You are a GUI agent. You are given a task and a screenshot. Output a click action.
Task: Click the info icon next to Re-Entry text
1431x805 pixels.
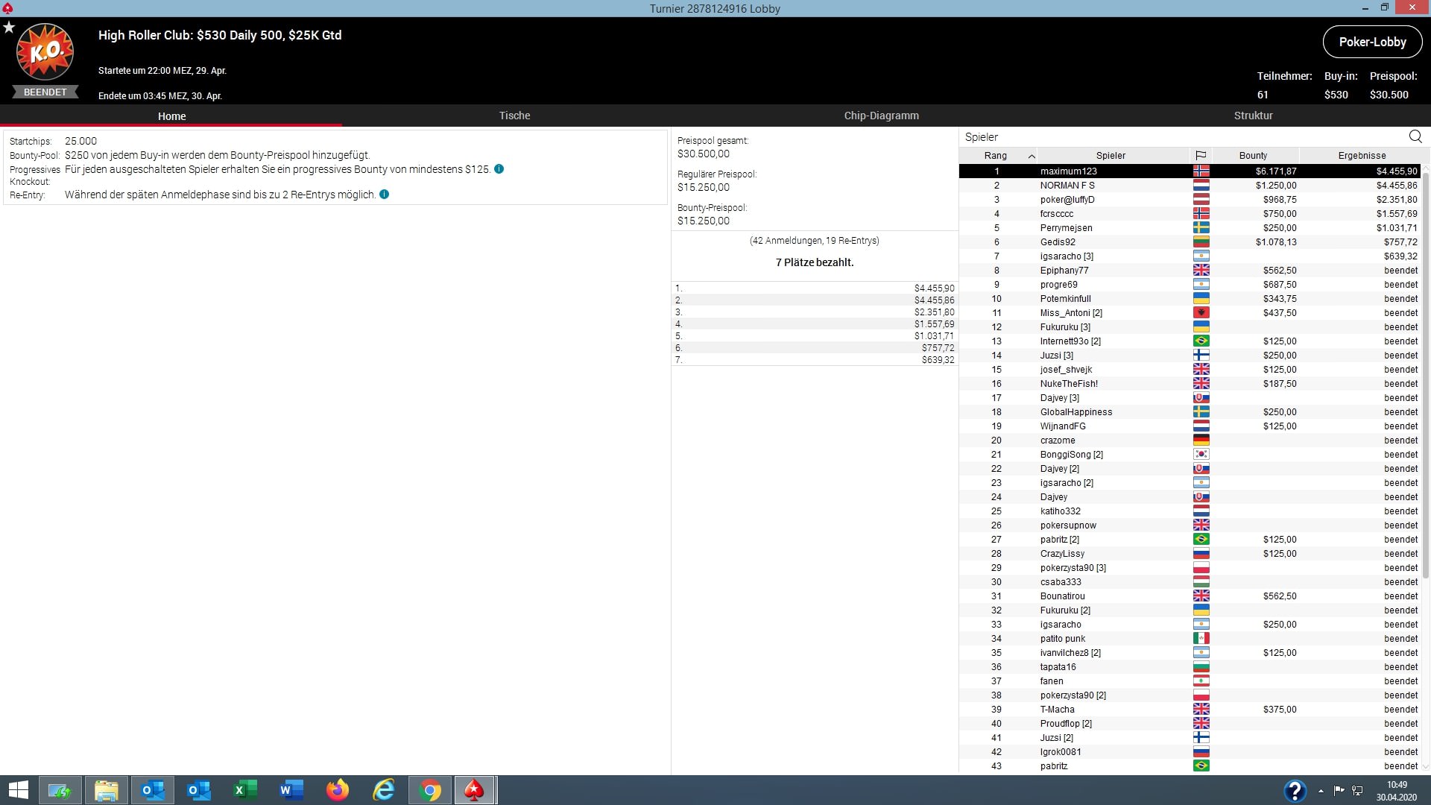pos(385,195)
